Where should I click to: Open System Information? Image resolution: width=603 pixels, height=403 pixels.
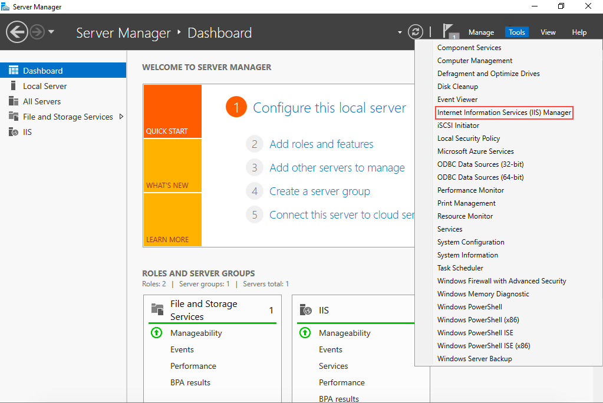[467, 255]
